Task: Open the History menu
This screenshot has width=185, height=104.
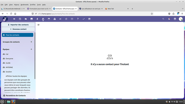Action: coord(17,5)
